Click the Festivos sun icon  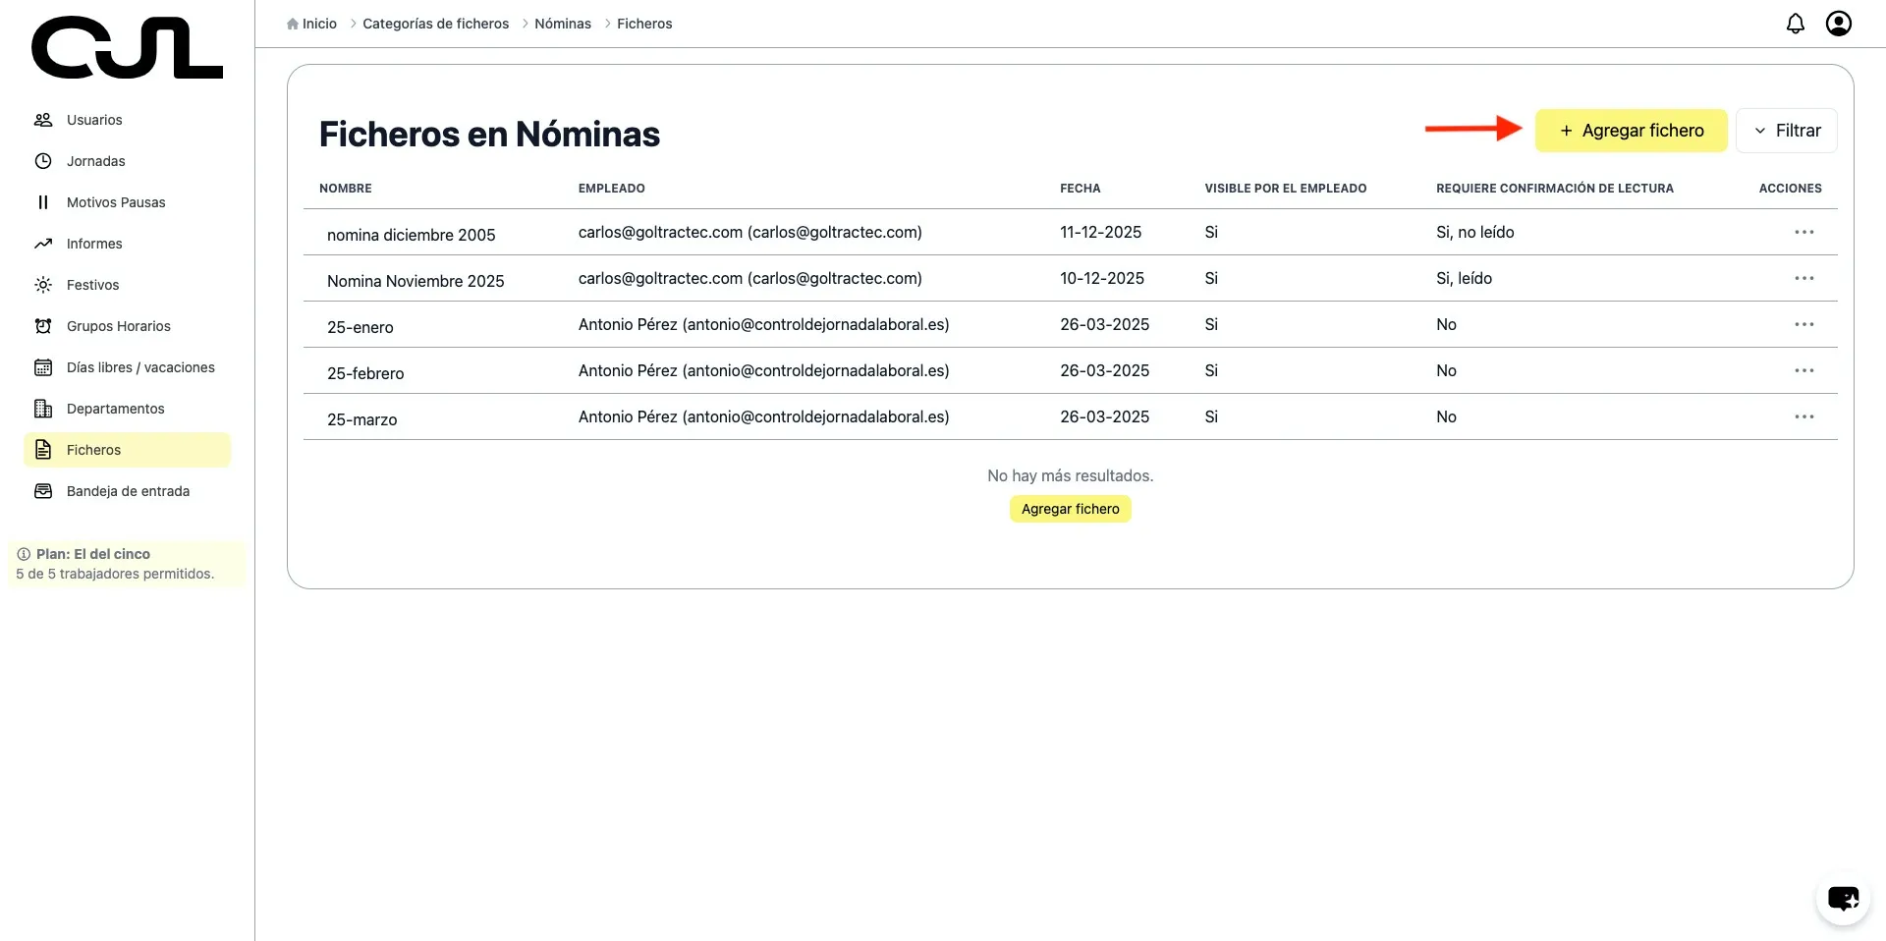coord(43,285)
